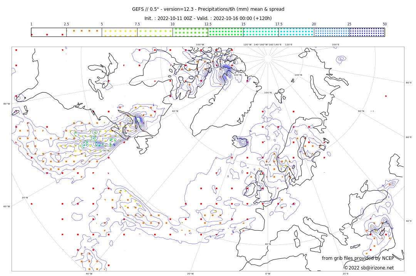
Task: Click the Init and Valid date line
Action: pos(208,18)
